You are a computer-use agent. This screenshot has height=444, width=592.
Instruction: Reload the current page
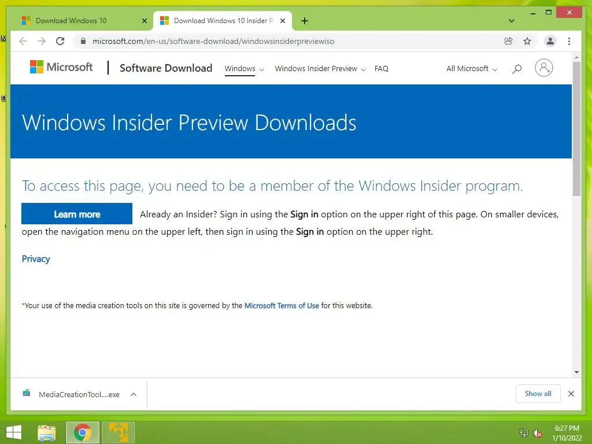[60, 41]
